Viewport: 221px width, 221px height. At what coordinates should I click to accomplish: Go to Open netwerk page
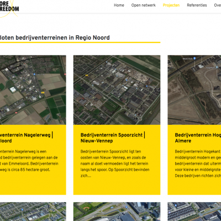[x=144, y=5]
